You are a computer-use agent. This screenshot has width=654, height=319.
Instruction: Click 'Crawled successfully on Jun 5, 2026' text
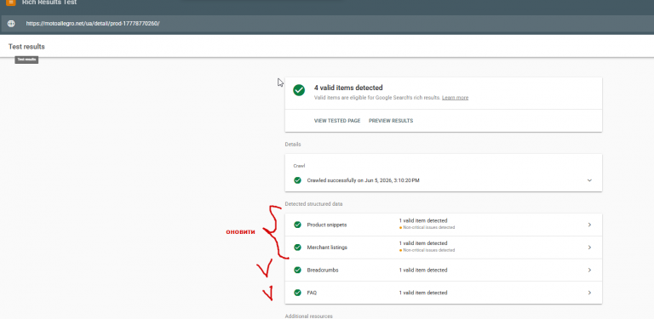[364, 180]
